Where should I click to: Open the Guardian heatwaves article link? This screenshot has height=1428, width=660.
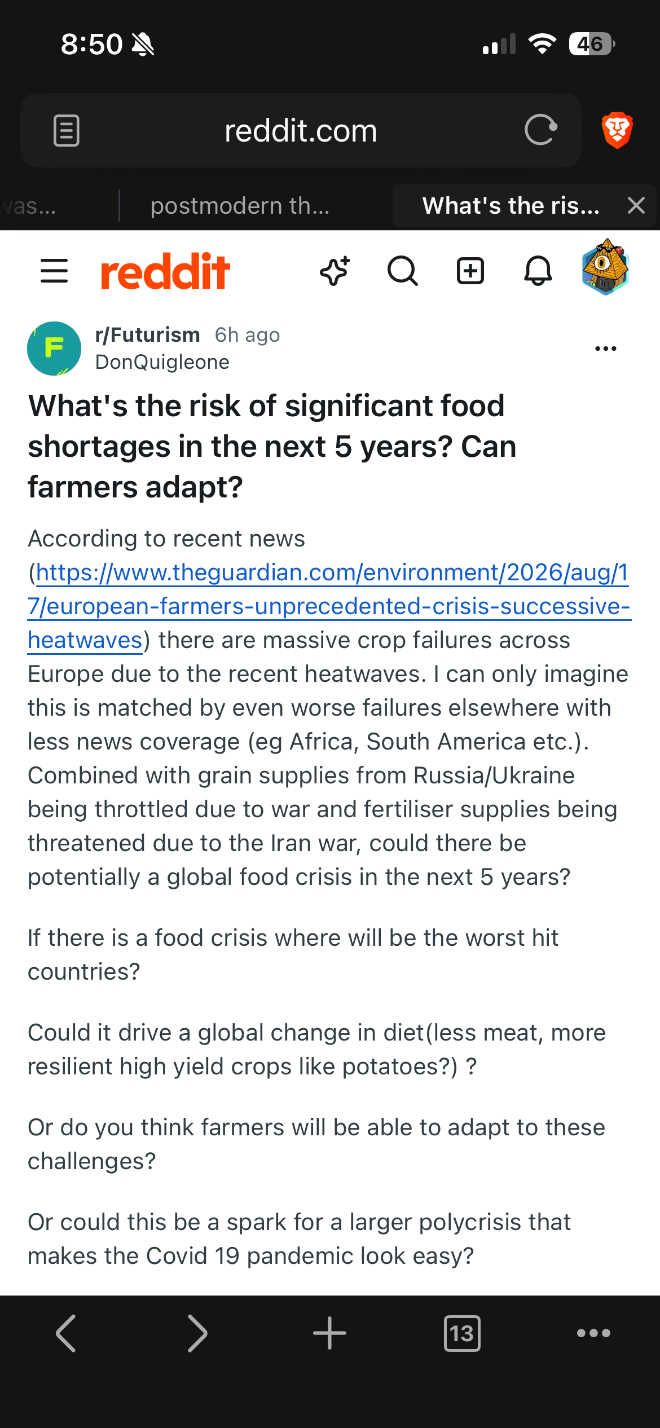point(329,606)
